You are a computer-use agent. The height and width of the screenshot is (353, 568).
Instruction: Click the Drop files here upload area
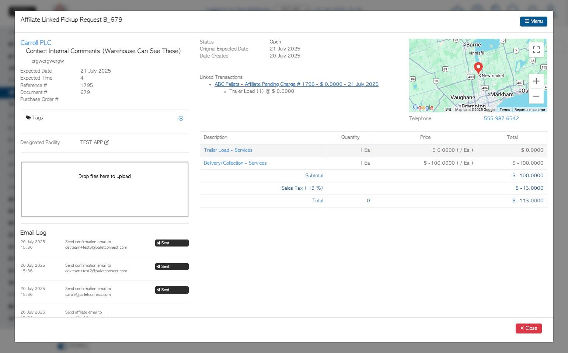coord(105,189)
